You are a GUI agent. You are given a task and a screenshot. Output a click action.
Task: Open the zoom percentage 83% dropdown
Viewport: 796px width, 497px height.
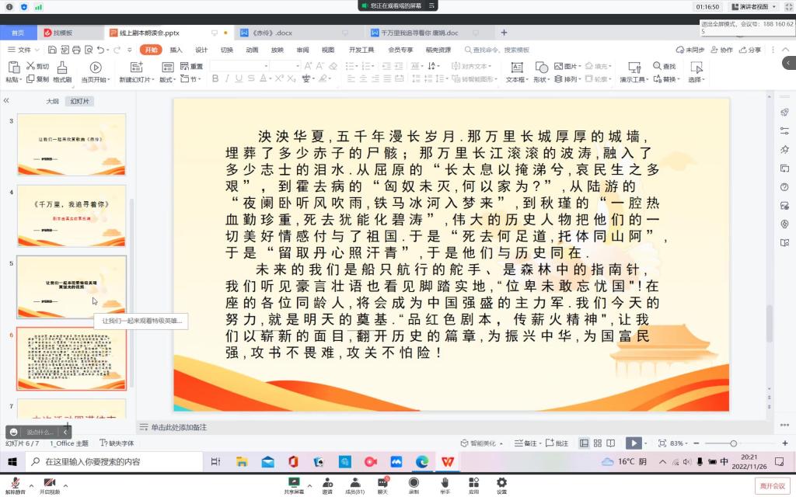point(678,443)
